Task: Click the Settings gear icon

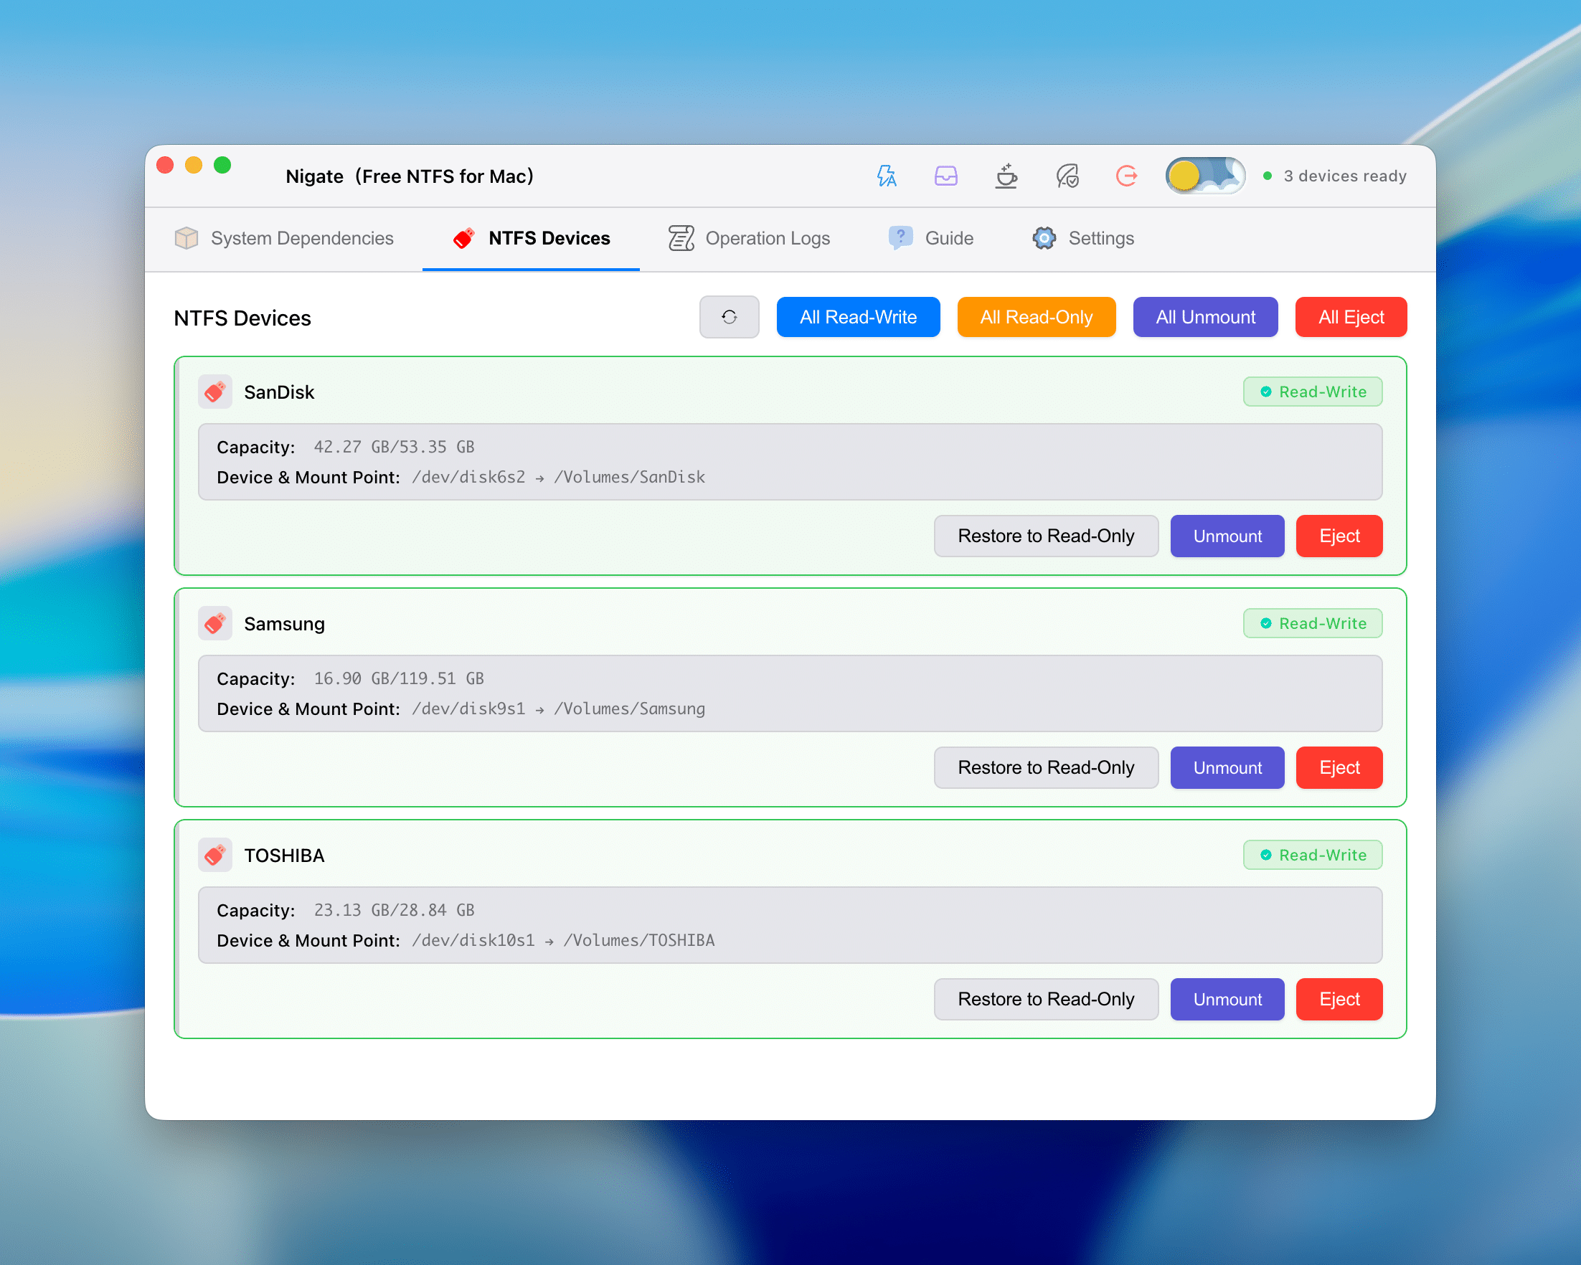Action: (x=1044, y=238)
